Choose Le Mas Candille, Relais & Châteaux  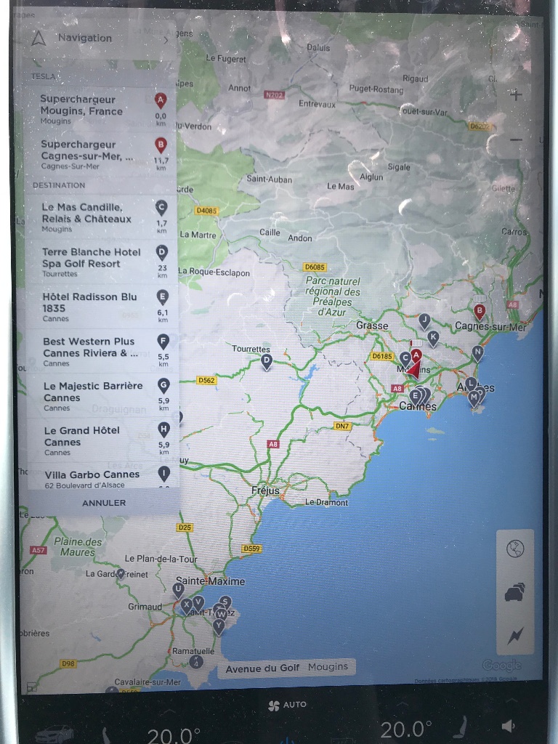(x=101, y=217)
